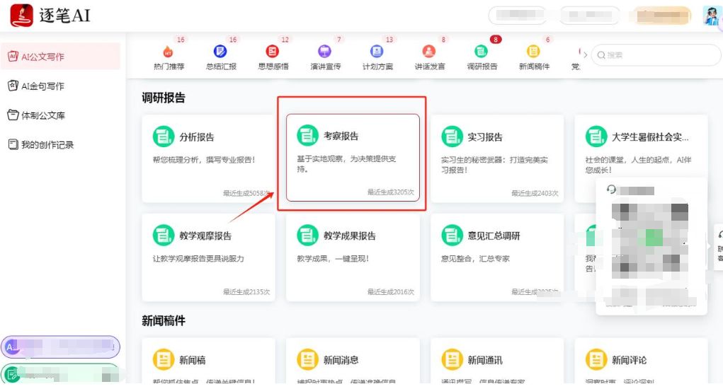The width and height of the screenshot is (723, 389).
Task: Select the 讲话发言 category icon
Action: 429,52
